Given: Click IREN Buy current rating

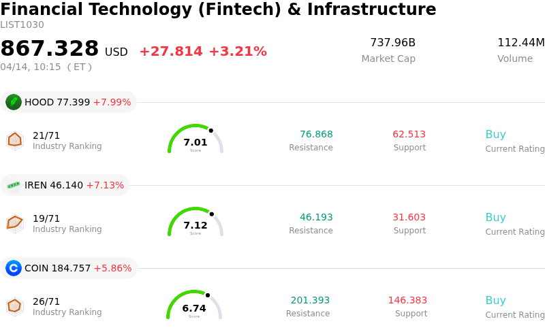Looking at the screenshot, I should click(x=495, y=218).
